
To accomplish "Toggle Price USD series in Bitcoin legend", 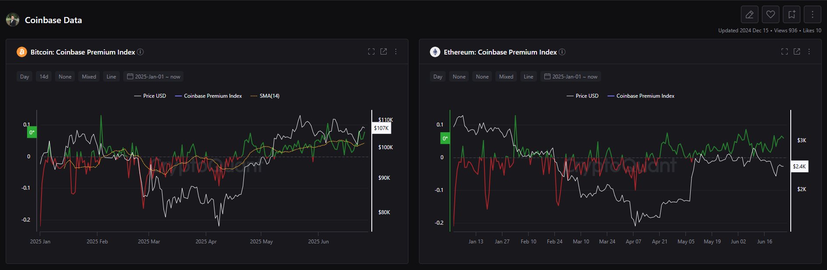I will click(x=150, y=96).
